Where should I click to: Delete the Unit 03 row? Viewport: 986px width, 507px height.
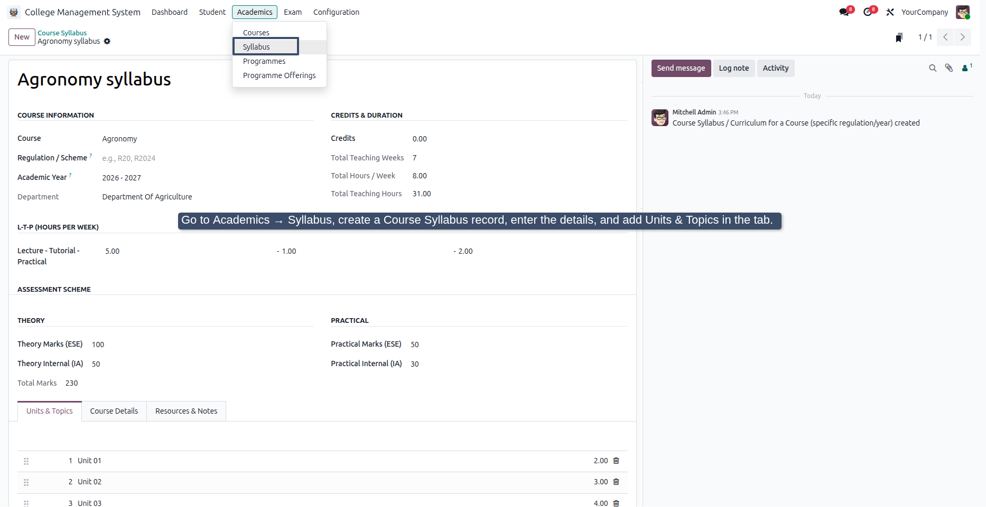pos(616,503)
